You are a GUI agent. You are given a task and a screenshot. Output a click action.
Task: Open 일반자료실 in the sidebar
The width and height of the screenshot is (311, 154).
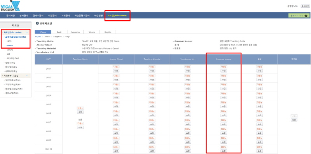click(10, 63)
